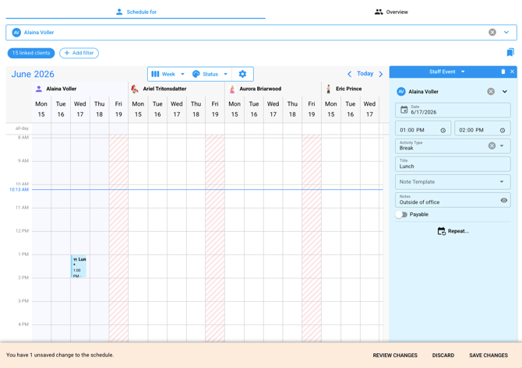Click Aurora Briarwood column header
This screenshot has height=368, width=522.
point(260,89)
